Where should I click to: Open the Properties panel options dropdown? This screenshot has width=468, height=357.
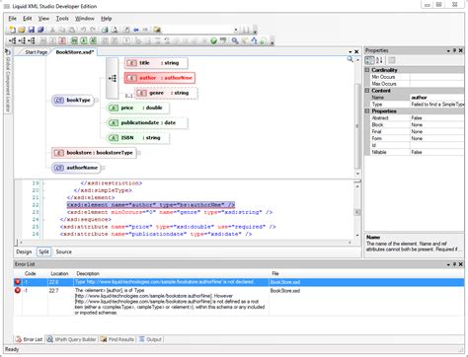click(x=448, y=50)
